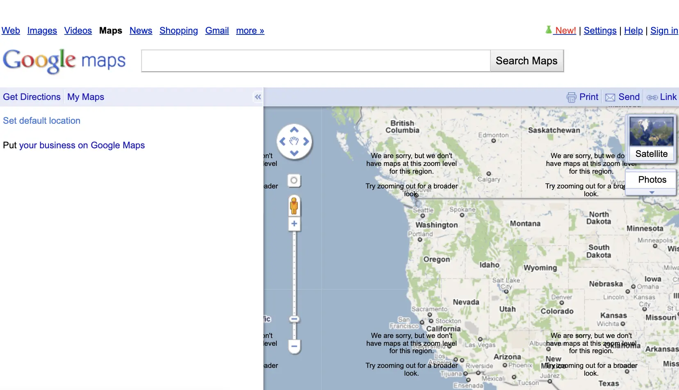Zoom out with the minus button
The width and height of the screenshot is (679, 390).
coord(294,346)
